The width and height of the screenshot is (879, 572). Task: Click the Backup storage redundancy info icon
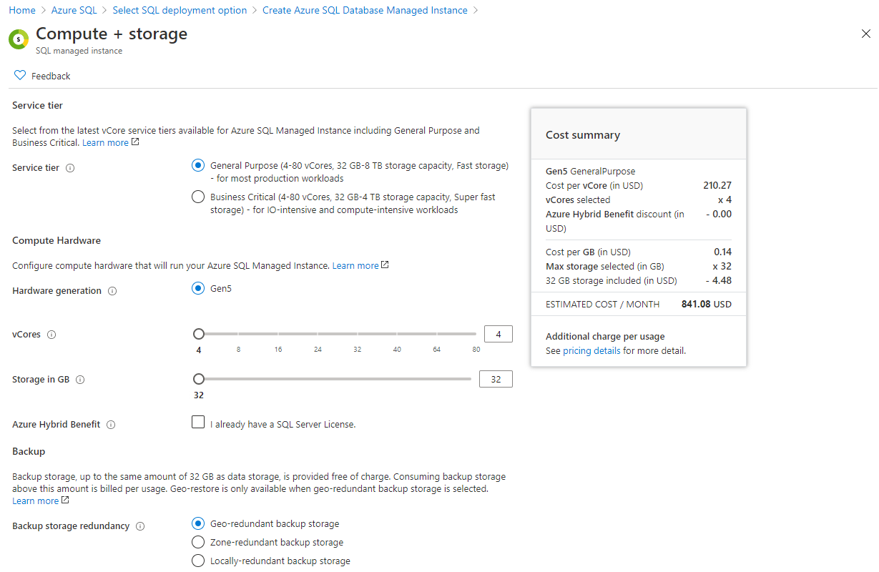pos(140,526)
